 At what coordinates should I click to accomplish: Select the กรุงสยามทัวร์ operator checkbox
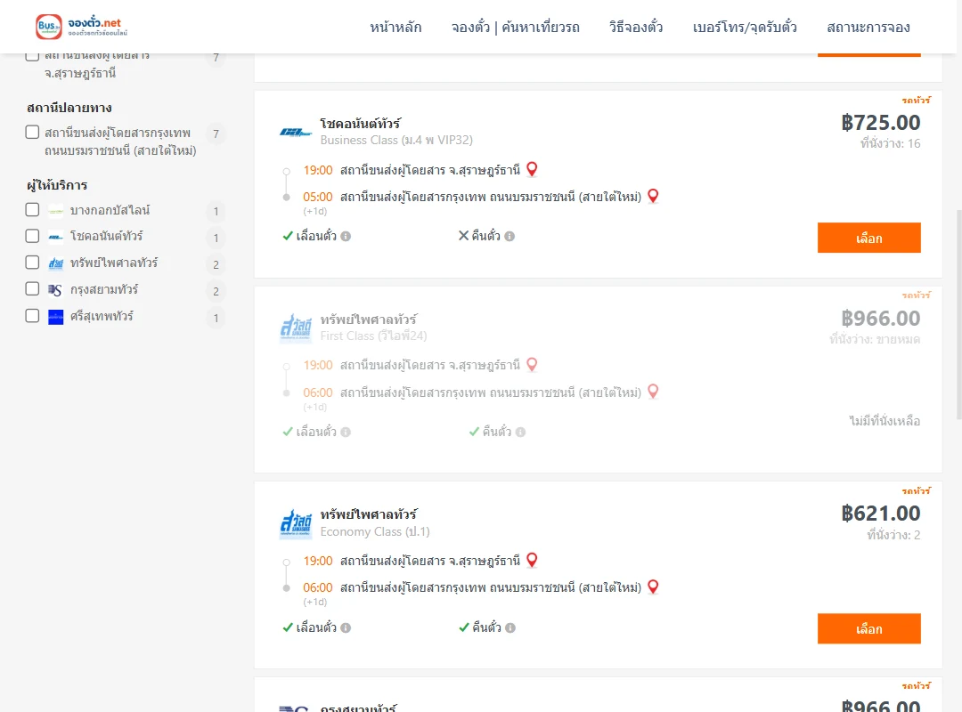tap(33, 289)
